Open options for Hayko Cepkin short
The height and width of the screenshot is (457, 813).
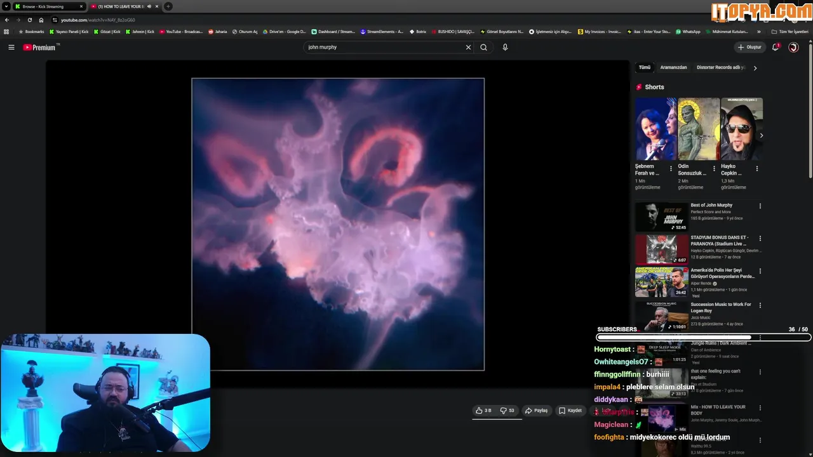click(x=756, y=169)
